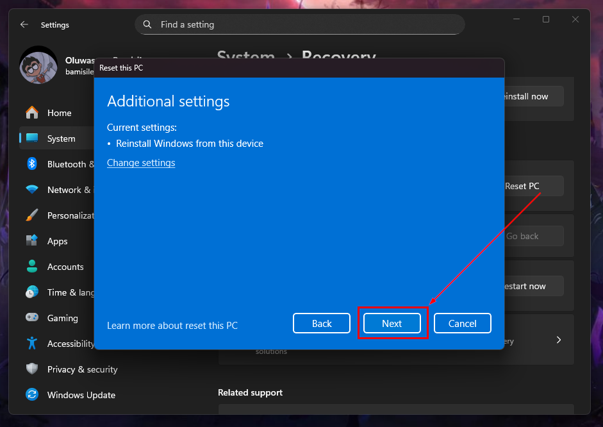Select the System monitor icon
Image resolution: width=603 pixels, height=427 pixels.
click(x=32, y=138)
